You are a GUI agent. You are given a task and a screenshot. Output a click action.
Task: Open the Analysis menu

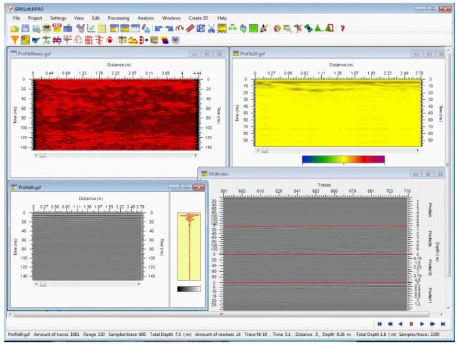(x=146, y=18)
